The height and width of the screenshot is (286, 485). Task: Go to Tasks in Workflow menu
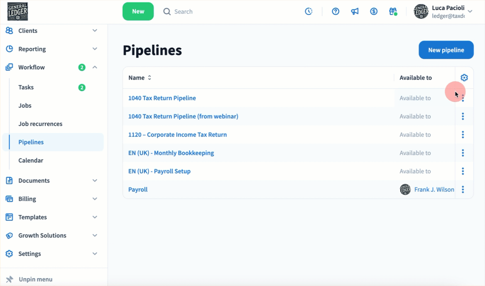coord(26,87)
